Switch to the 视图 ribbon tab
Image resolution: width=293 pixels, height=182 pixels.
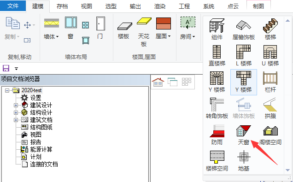[87, 6]
